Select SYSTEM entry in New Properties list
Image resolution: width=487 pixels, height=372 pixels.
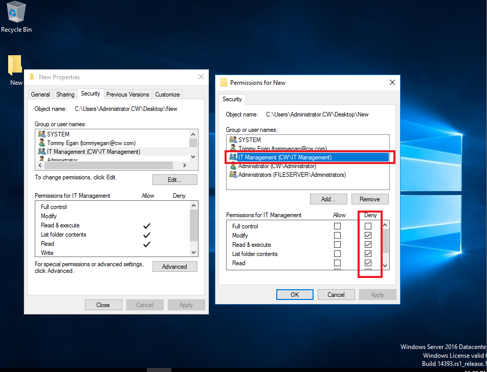(x=58, y=134)
